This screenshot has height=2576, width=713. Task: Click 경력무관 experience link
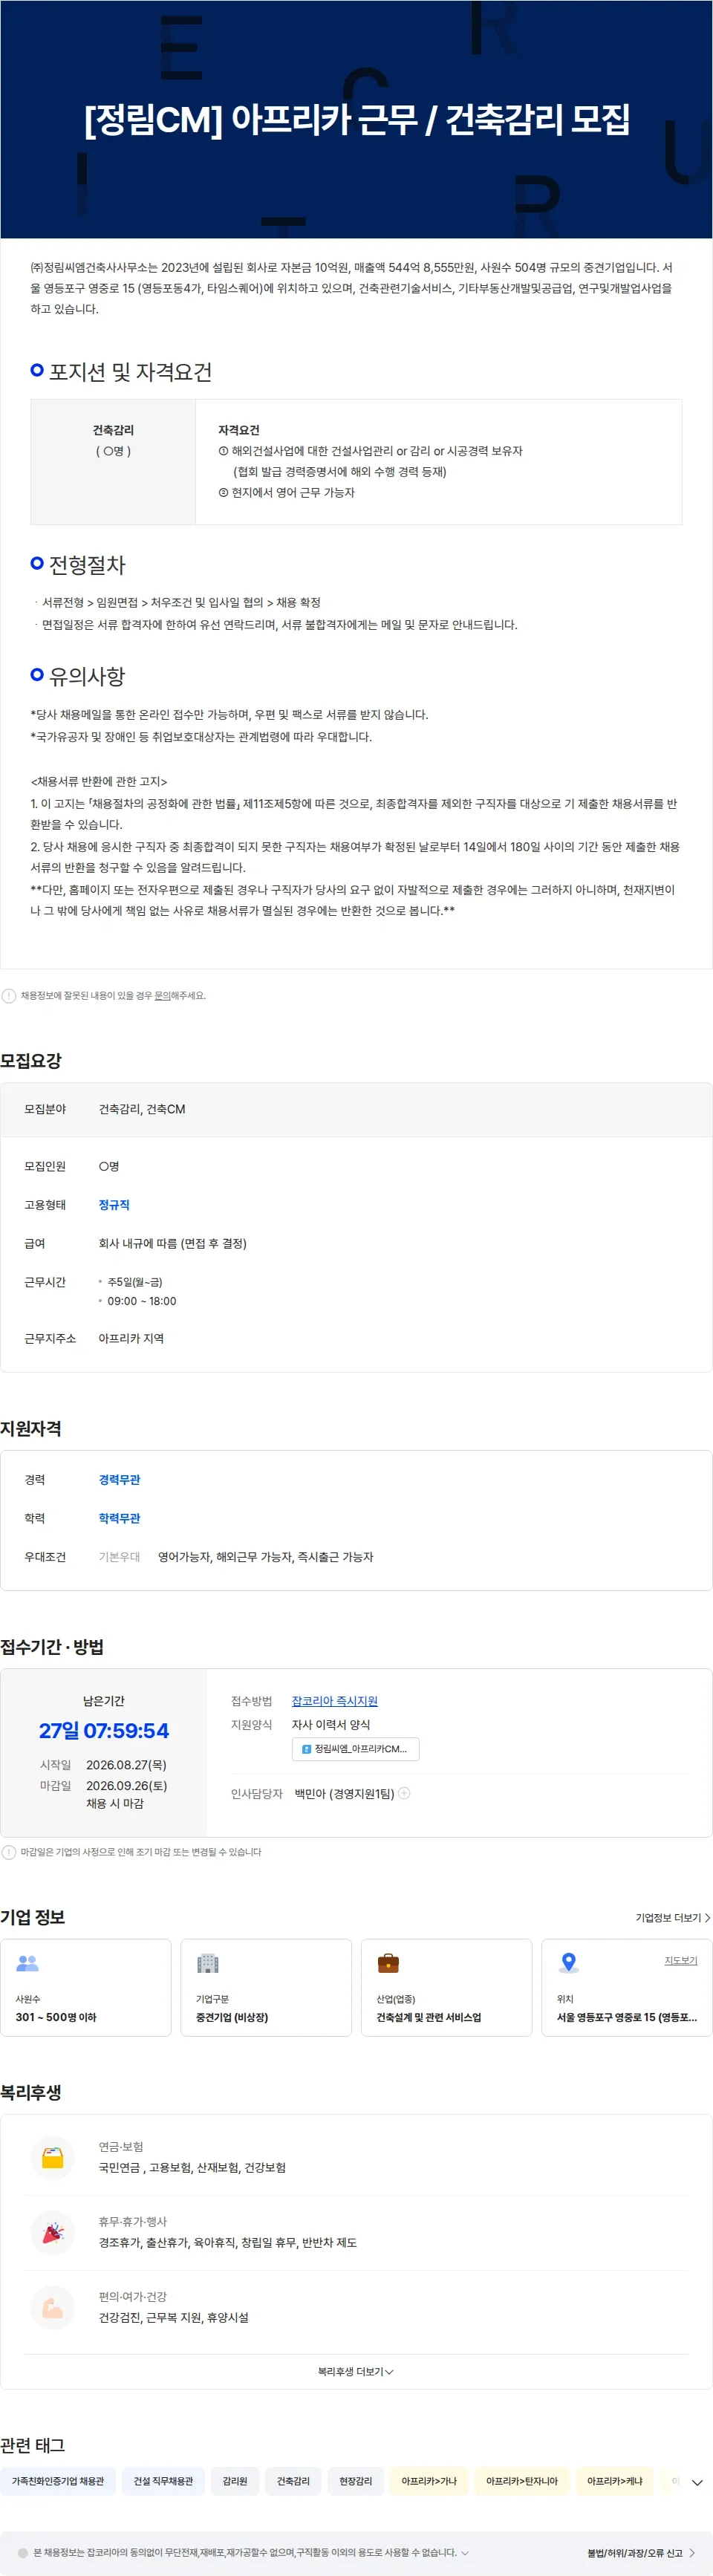pyautogui.click(x=119, y=1480)
